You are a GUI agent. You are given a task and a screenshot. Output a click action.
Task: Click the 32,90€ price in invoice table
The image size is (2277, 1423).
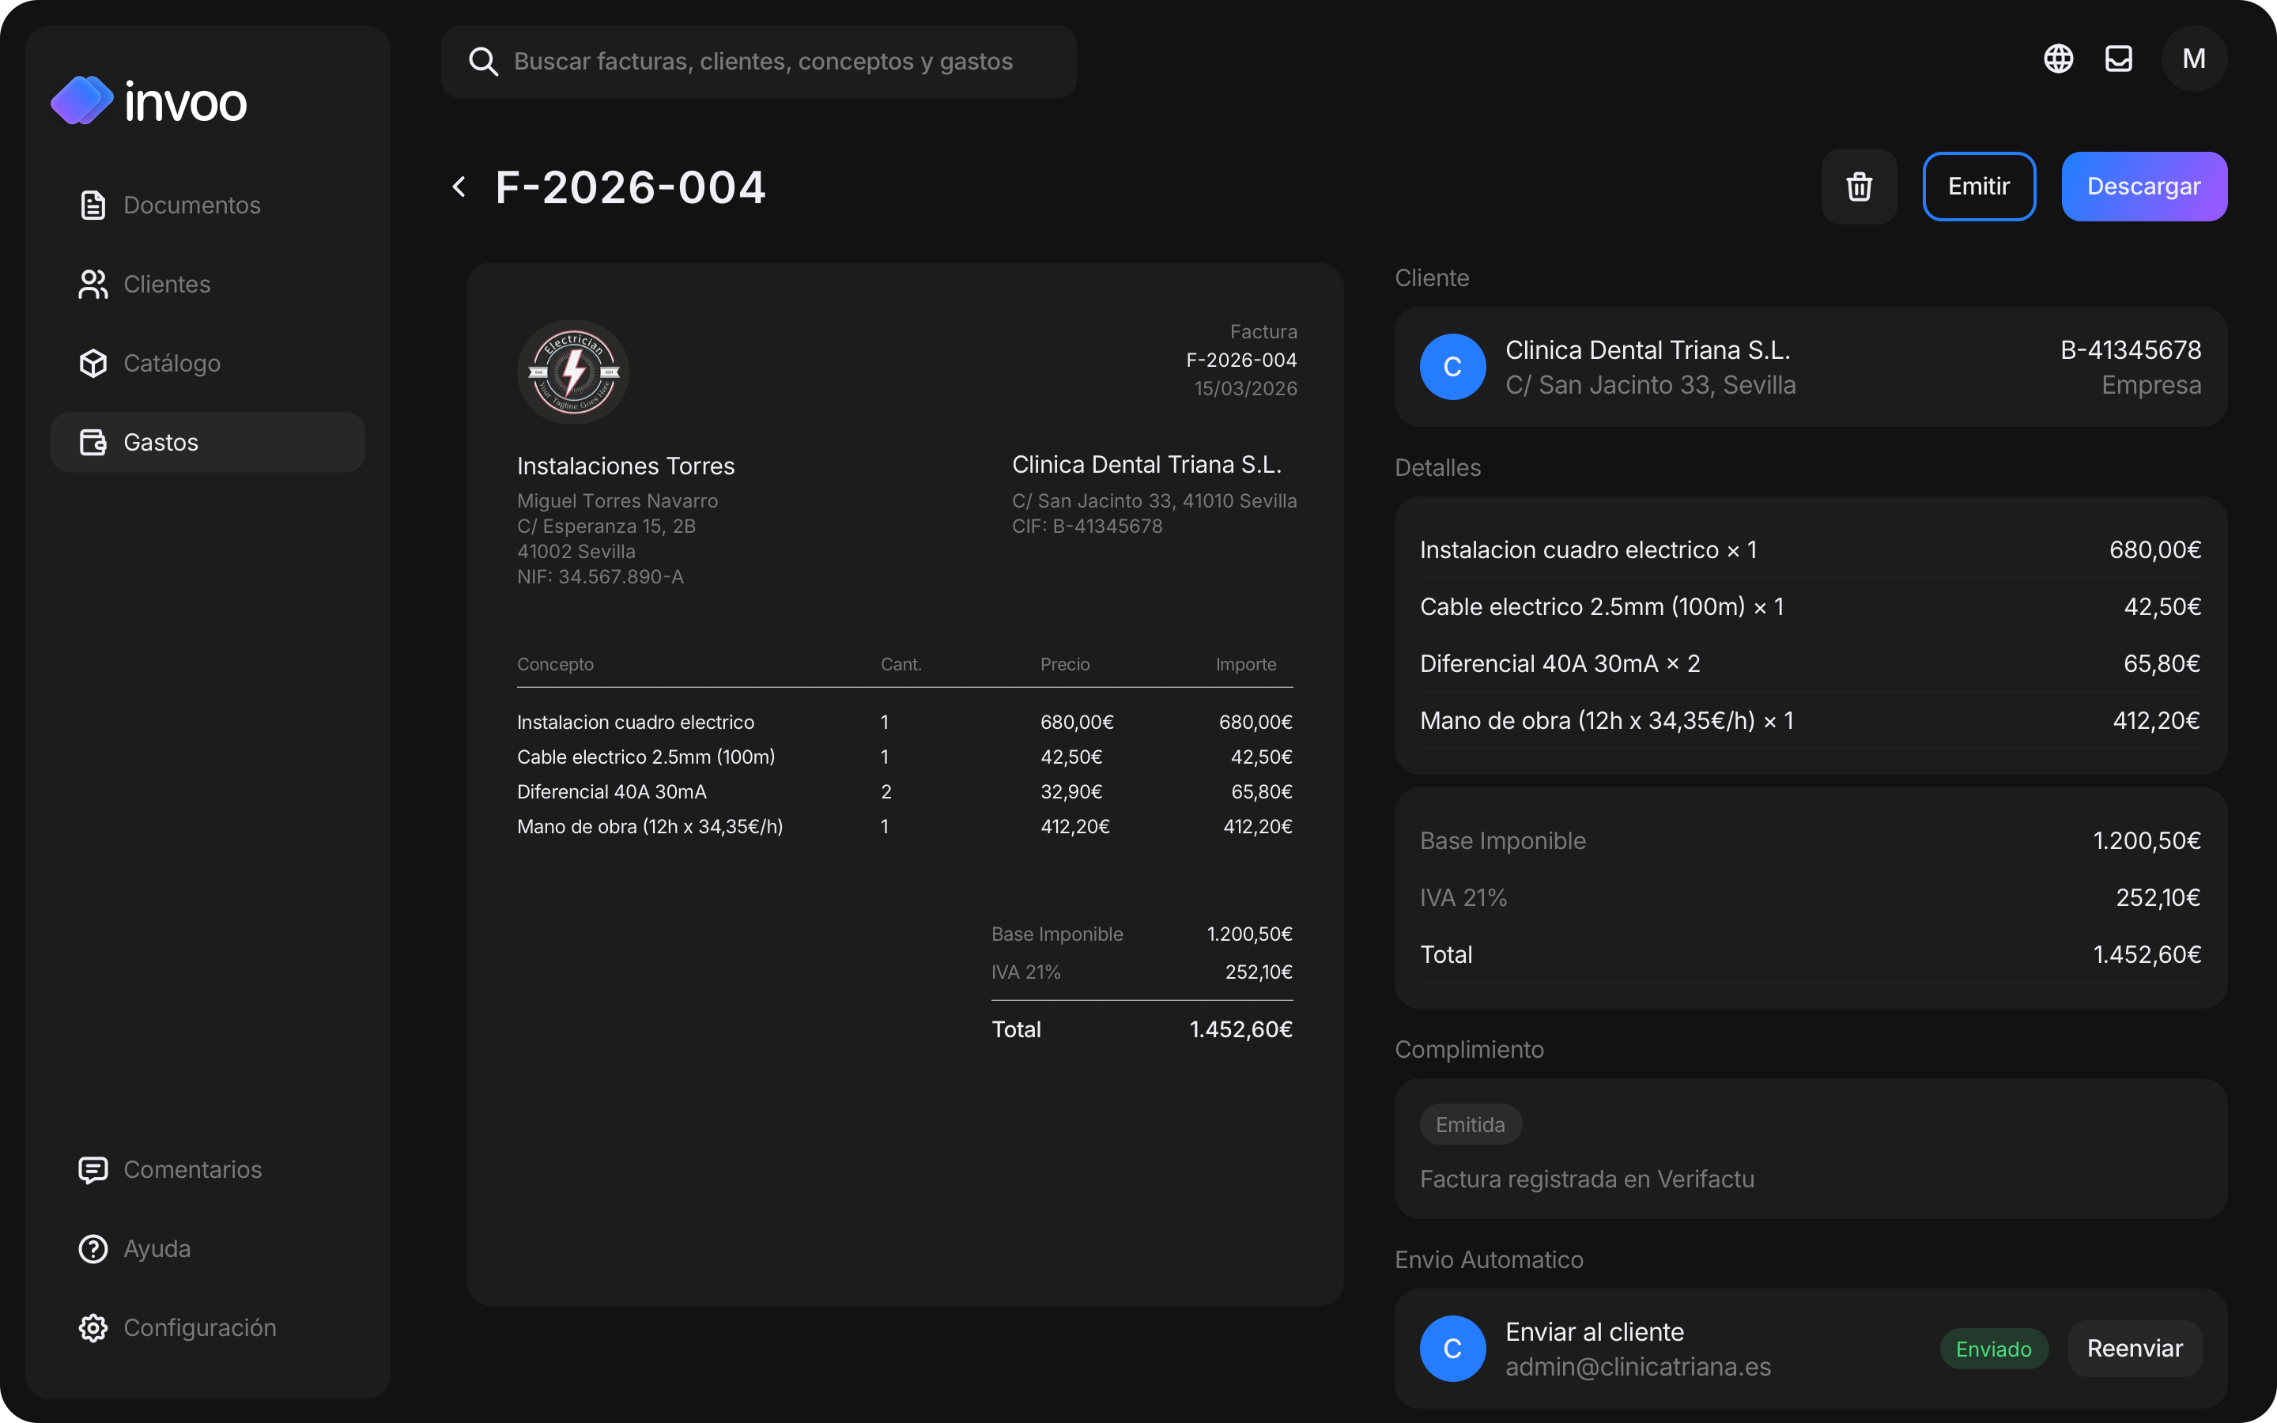1071,791
